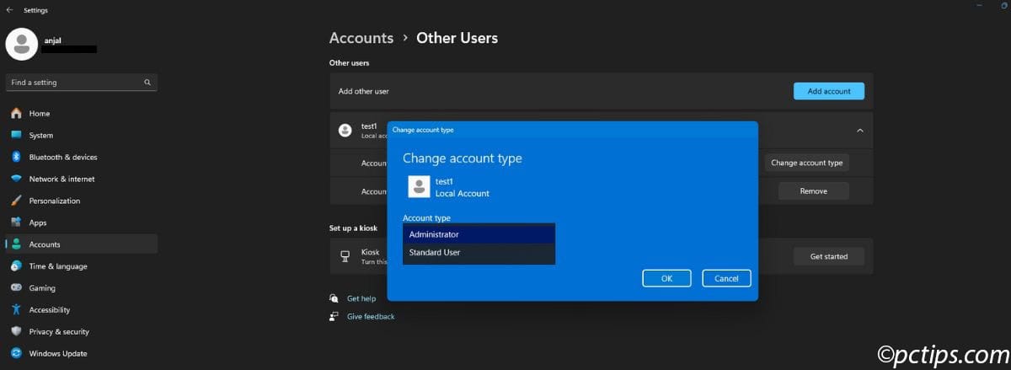Open Gaming settings
This screenshot has width=1011, height=370.
point(81,288)
